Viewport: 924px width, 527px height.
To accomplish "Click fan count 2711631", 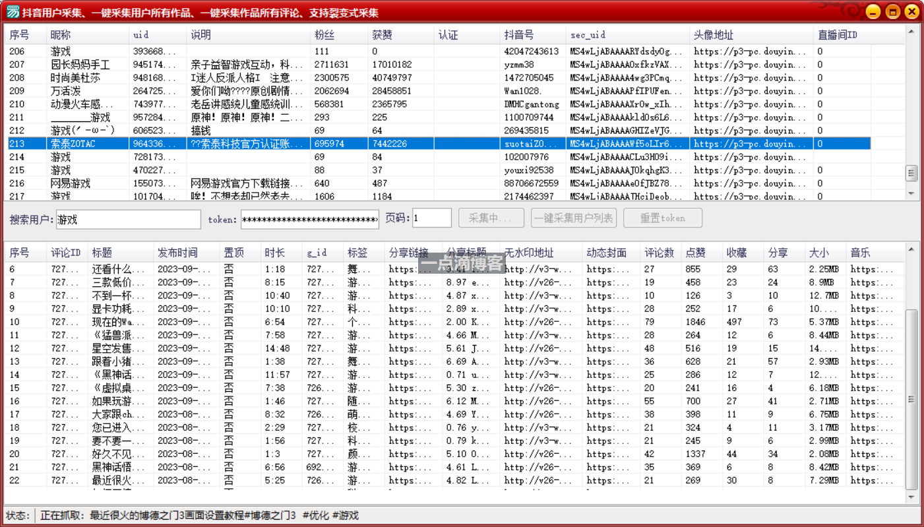I will click(x=332, y=65).
